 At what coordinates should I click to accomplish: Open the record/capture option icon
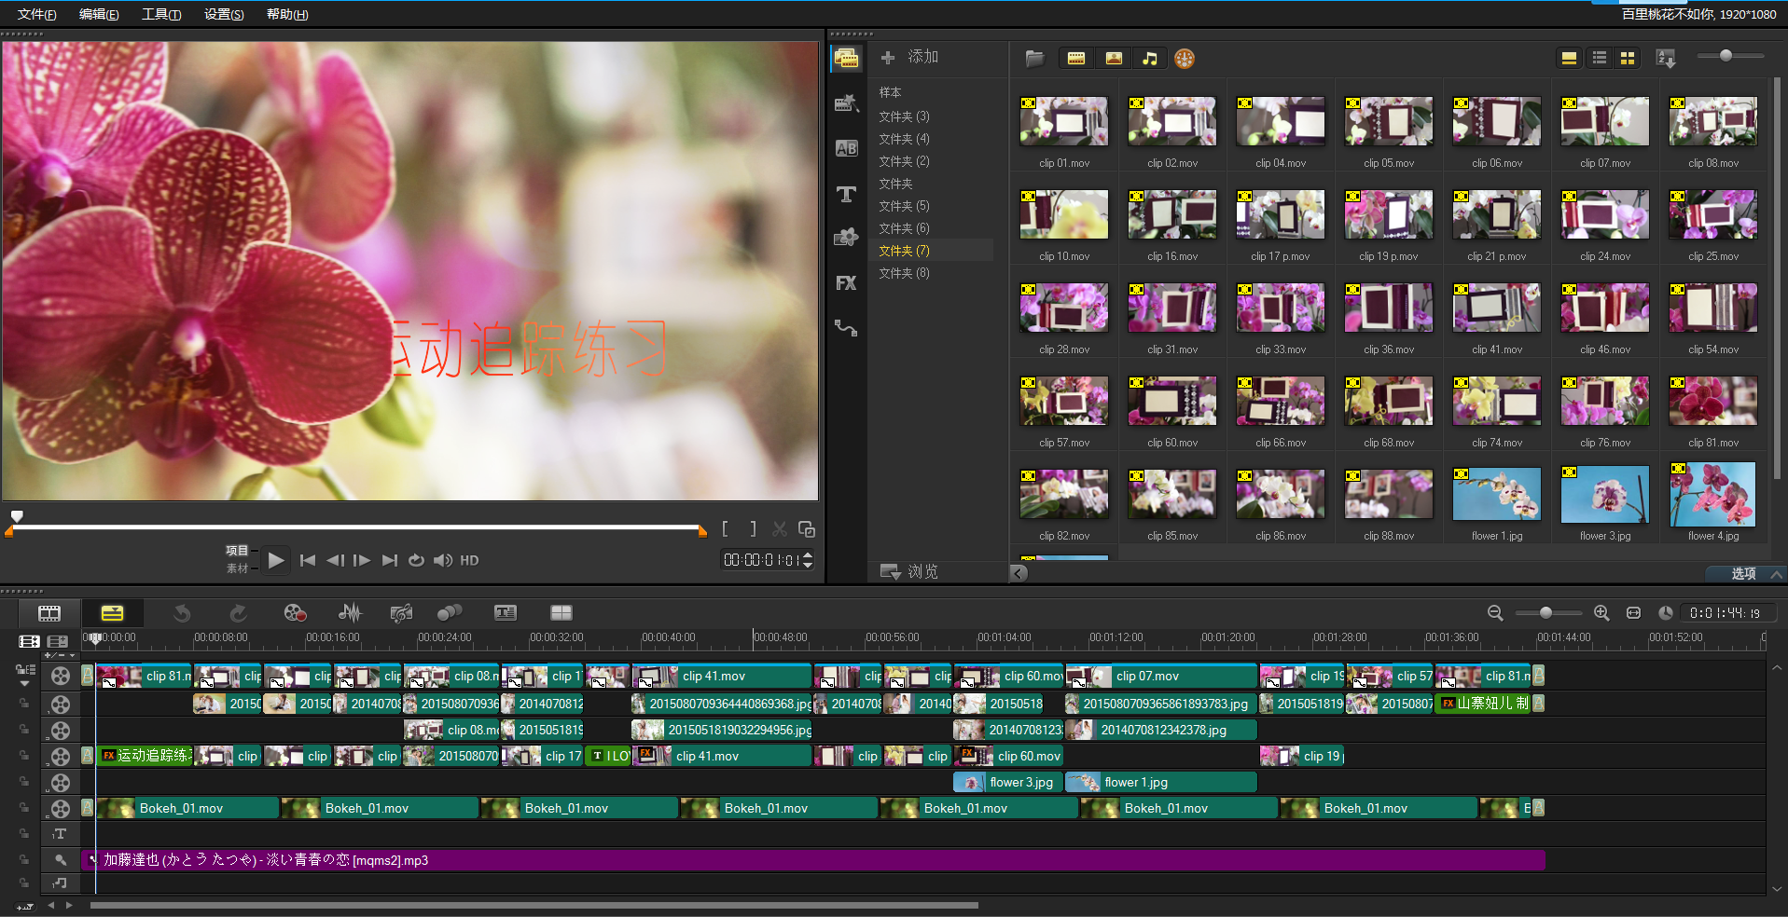pos(295,612)
